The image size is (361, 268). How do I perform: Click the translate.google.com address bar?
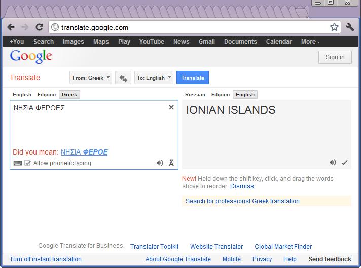click(195, 27)
